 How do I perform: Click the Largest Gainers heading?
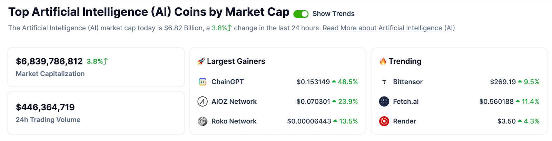(236, 61)
